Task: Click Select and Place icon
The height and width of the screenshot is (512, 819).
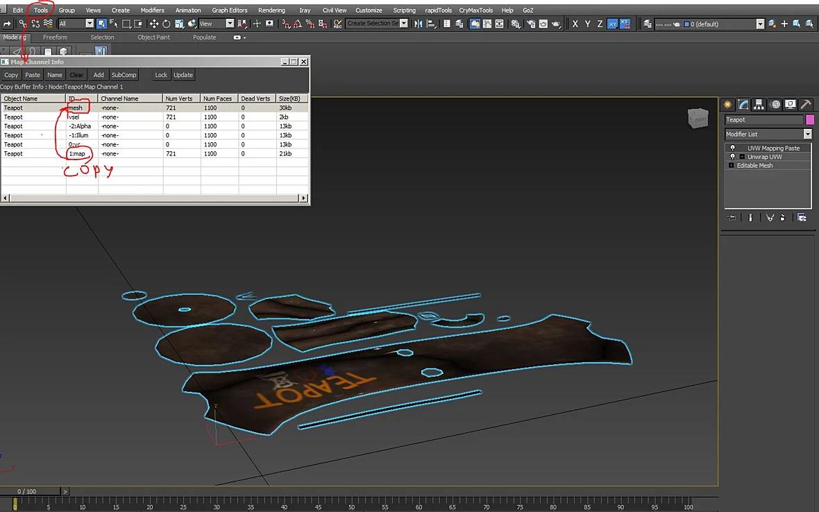Action: click(x=192, y=24)
